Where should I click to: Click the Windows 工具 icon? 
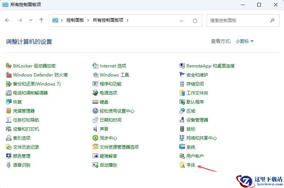click(x=95, y=75)
